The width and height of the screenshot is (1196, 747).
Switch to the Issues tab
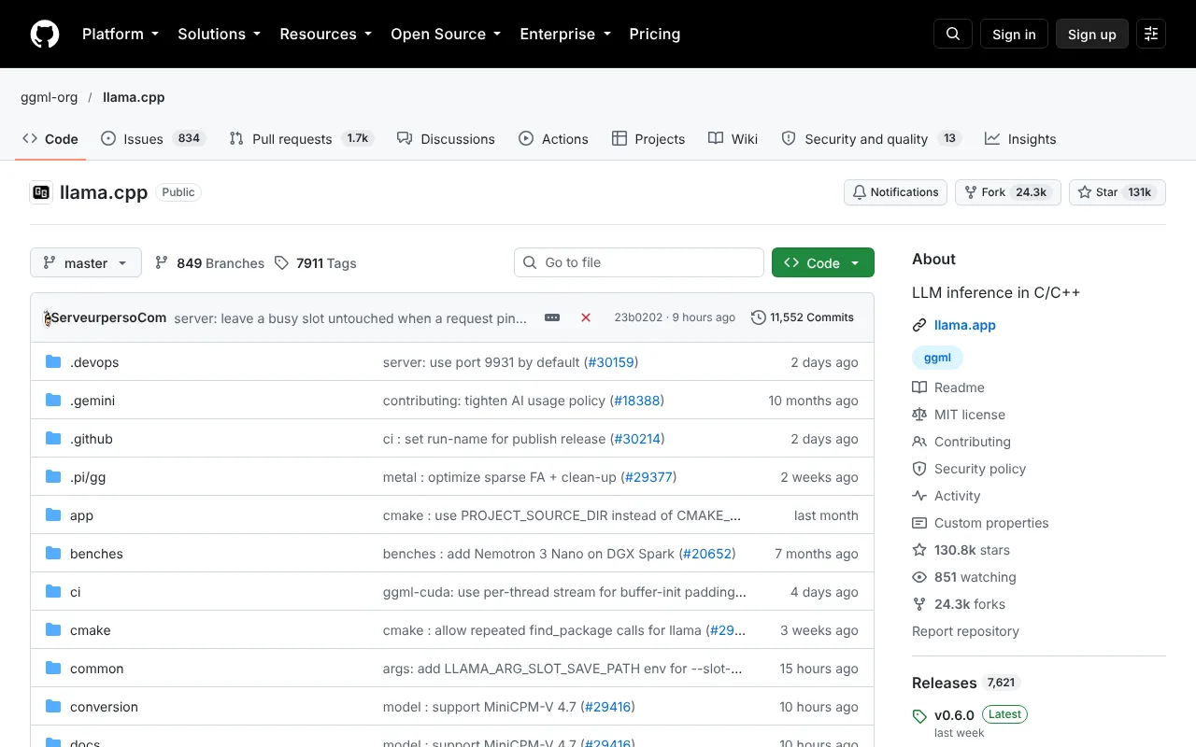[152, 138]
